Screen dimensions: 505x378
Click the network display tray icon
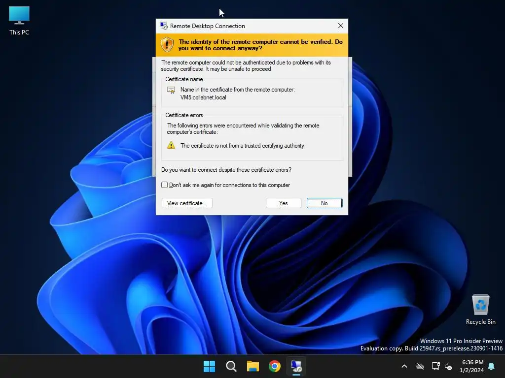435,366
